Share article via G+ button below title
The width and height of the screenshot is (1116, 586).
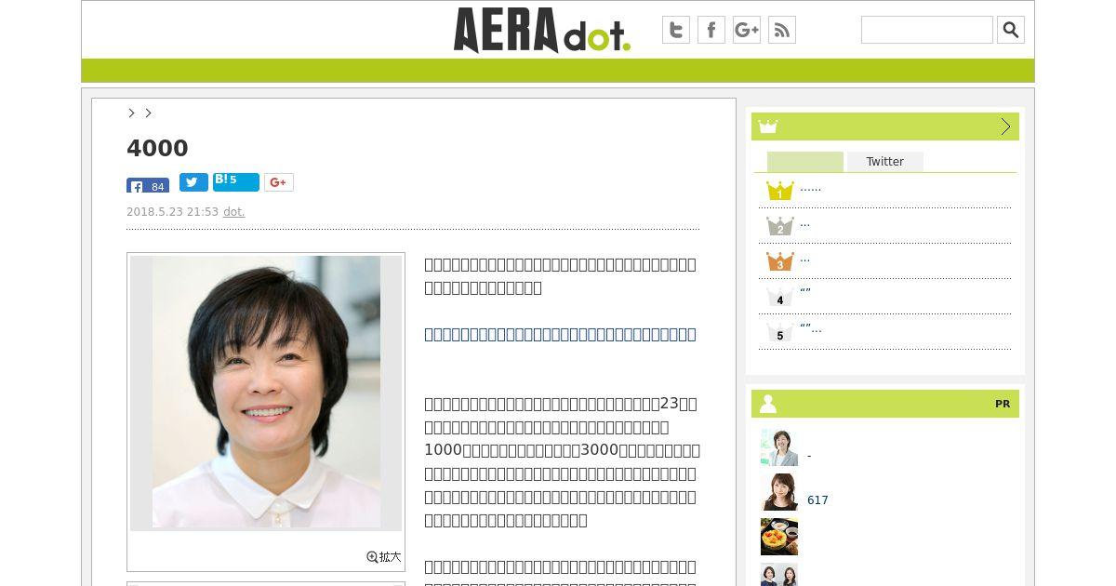[279, 182]
